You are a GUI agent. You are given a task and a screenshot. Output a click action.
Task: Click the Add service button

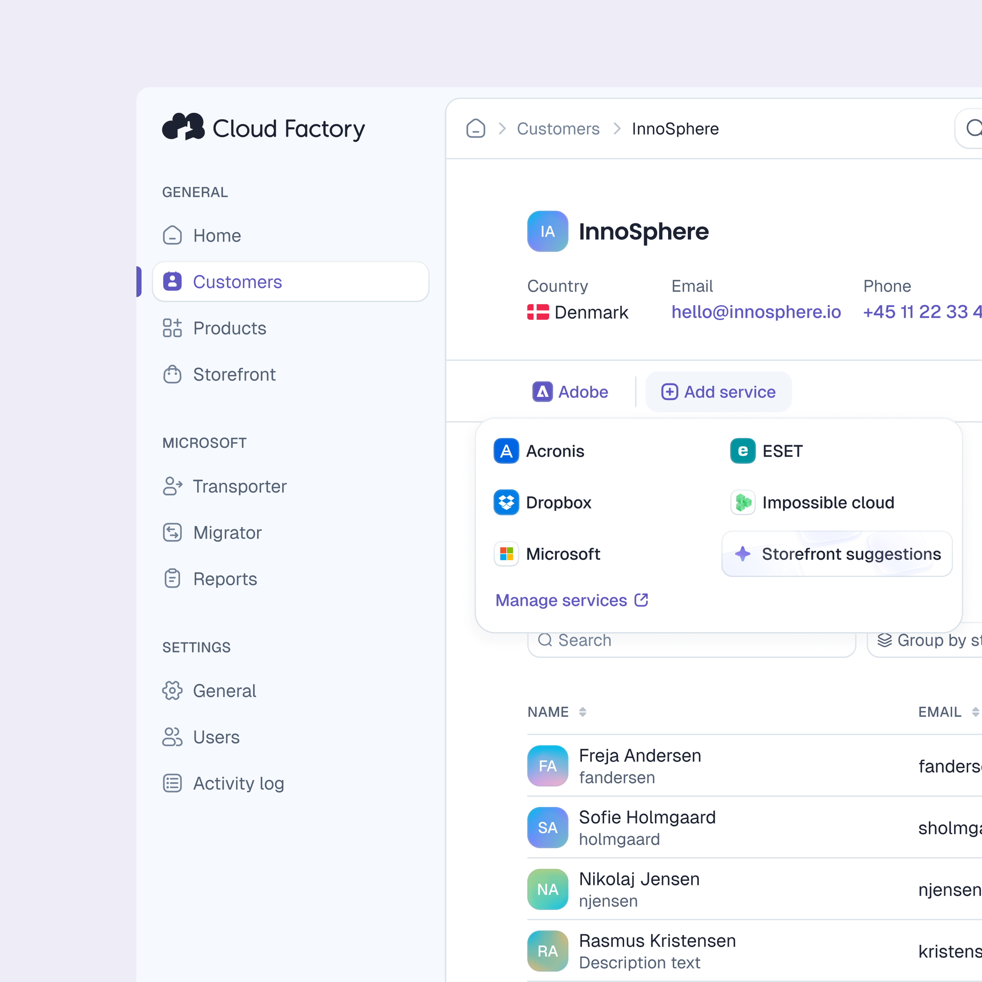pos(718,392)
